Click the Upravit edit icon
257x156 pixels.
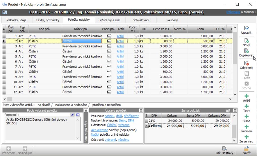pos(246,28)
